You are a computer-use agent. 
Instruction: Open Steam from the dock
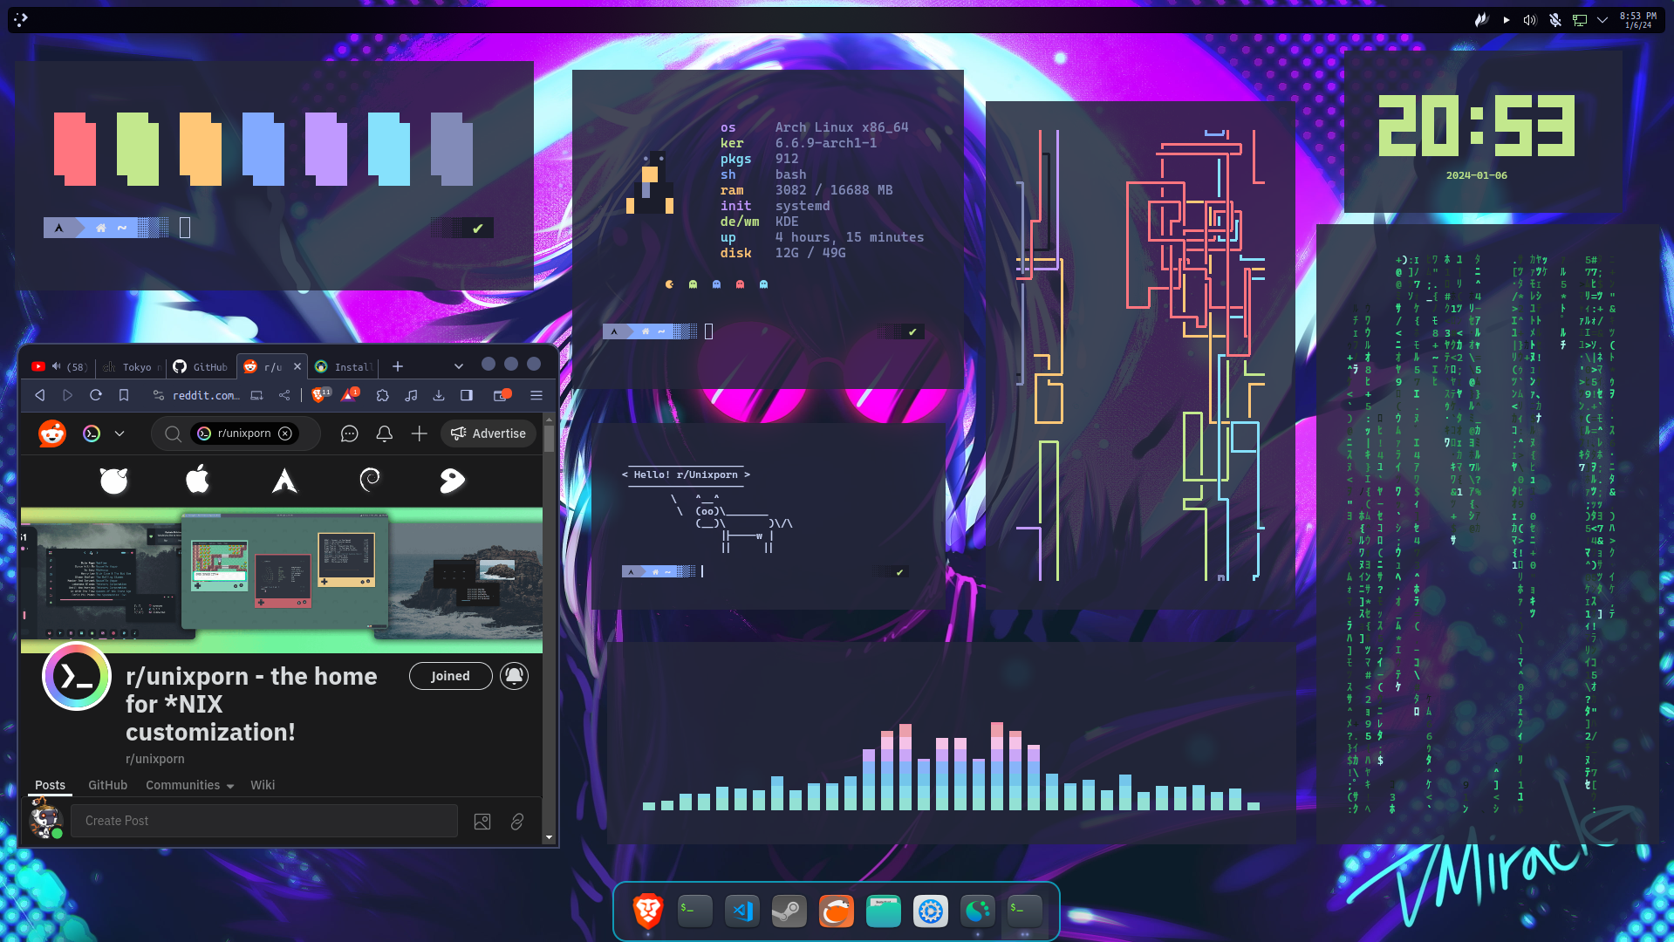[x=789, y=910]
